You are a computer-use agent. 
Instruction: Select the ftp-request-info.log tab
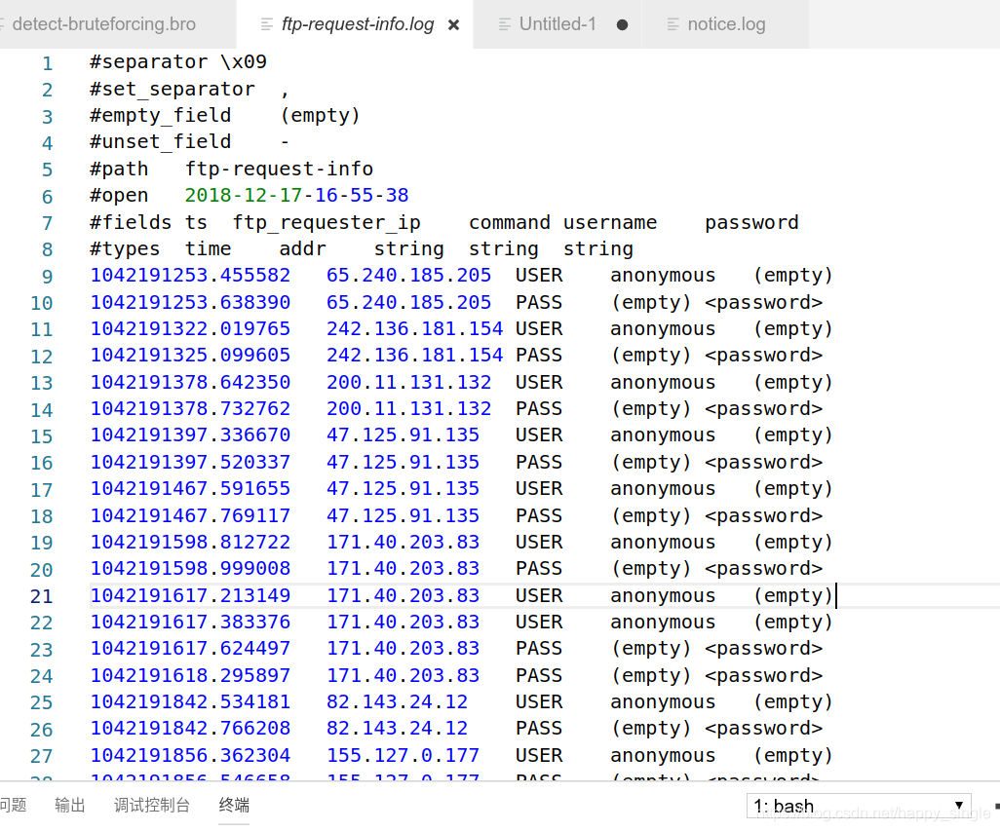click(x=357, y=24)
